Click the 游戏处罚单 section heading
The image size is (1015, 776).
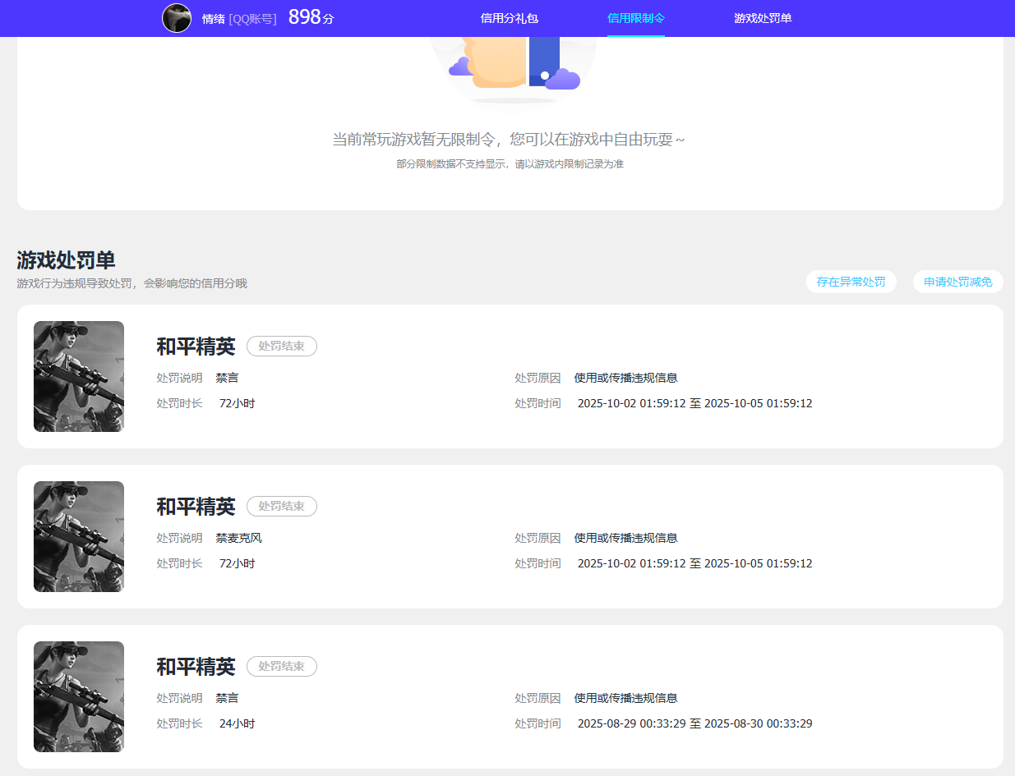(67, 260)
